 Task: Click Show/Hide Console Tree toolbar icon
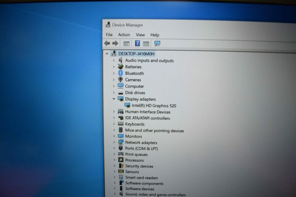[126, 44]
